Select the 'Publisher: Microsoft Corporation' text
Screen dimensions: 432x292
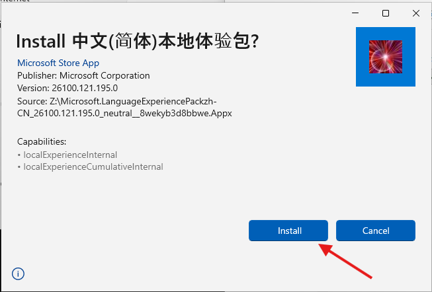(x=83, y=75)
